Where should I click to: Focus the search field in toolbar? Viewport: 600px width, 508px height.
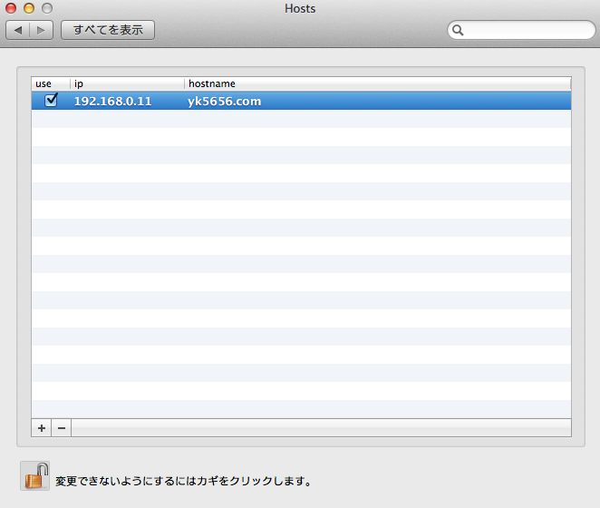521,30
